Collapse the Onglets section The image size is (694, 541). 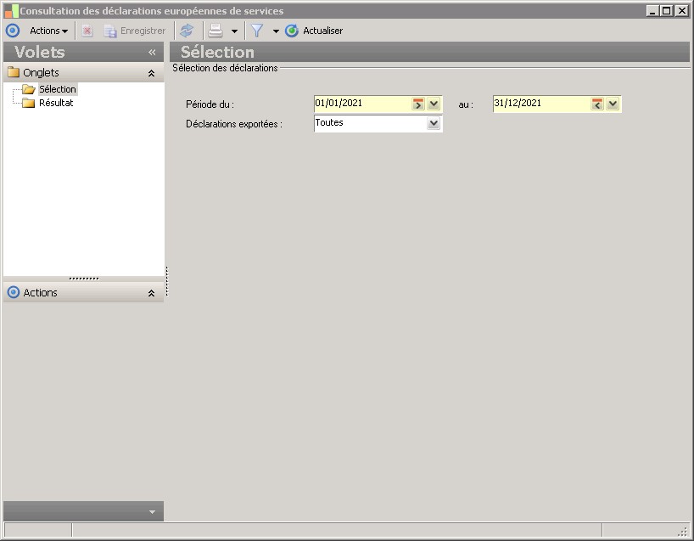[x=151, y=73]
